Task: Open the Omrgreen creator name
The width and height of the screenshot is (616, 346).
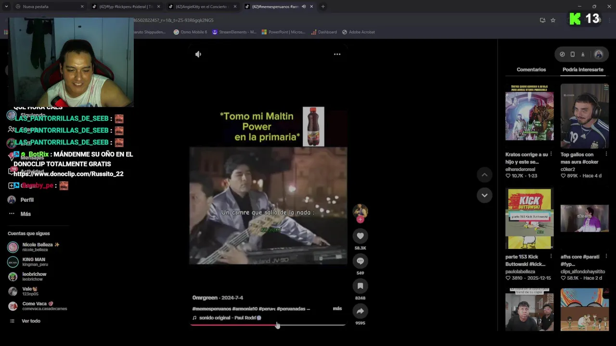Action: (205, 298)
